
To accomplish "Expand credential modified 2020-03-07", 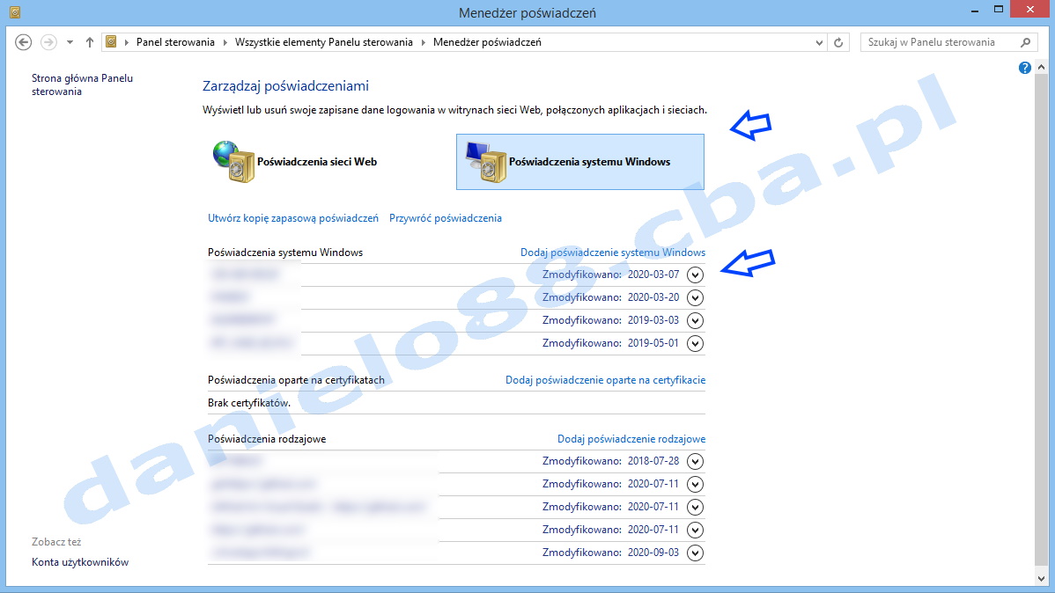I will pos(696,275).
